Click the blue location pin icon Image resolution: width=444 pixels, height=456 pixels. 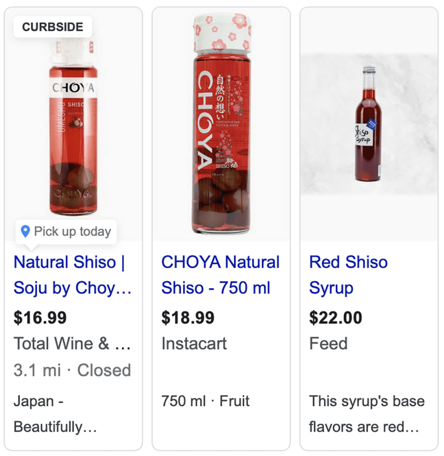point(26,231)
